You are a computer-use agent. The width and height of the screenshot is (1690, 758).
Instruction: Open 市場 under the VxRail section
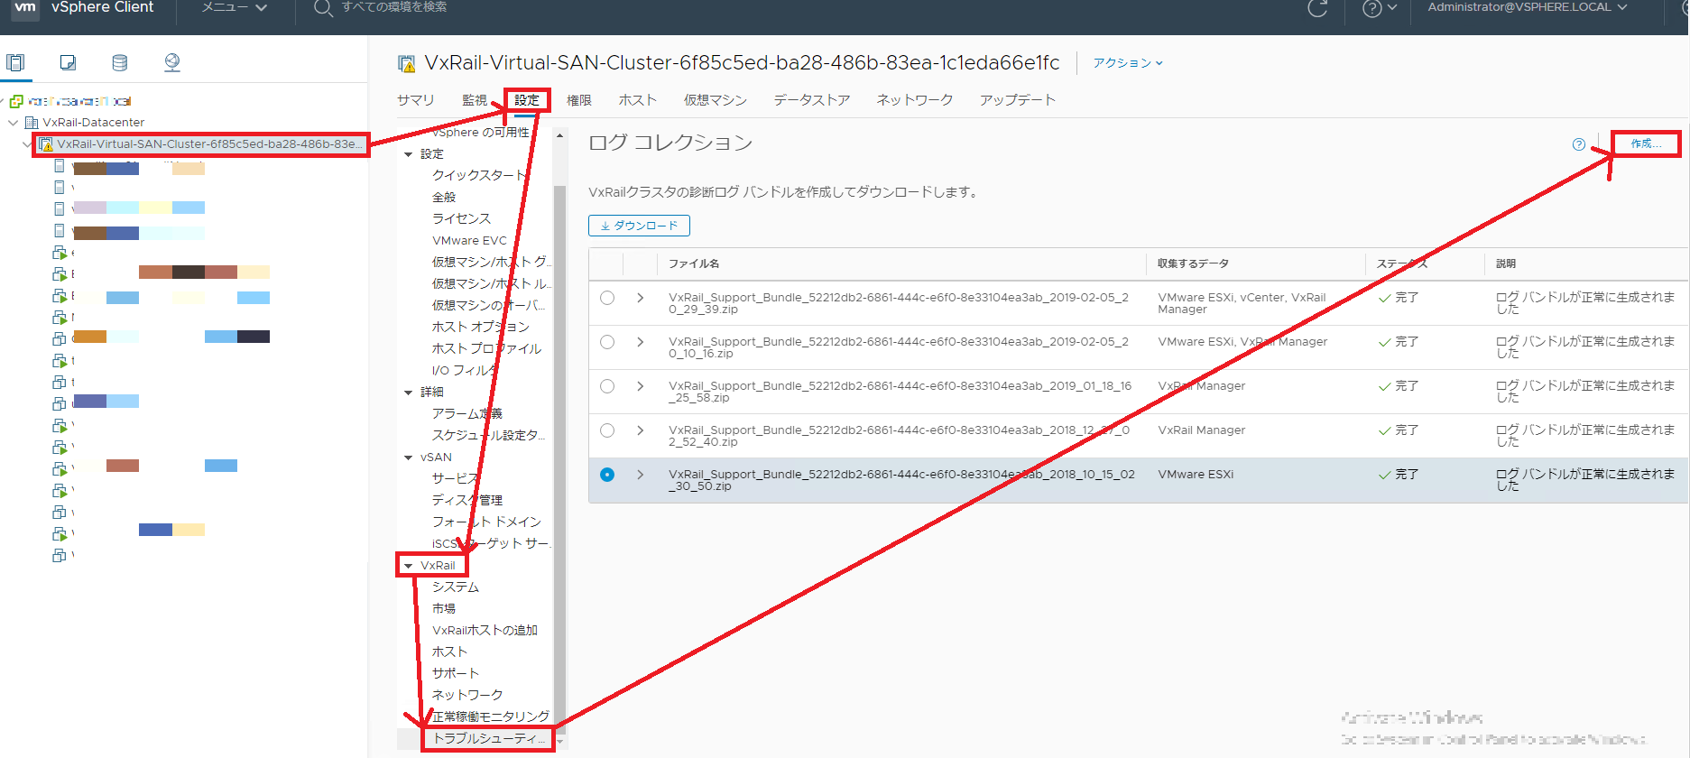click(x=444, y=609)
